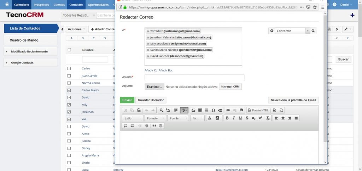Click the Bold formatting icon
The image size is (362, 171).
pyautogui.click(x=227, y=118)
